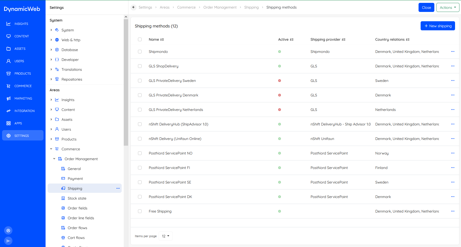Open the user profile icon at sidebar bottom
Screen dimensions: 461x247
pyautogui.click(x=8, y=230)
